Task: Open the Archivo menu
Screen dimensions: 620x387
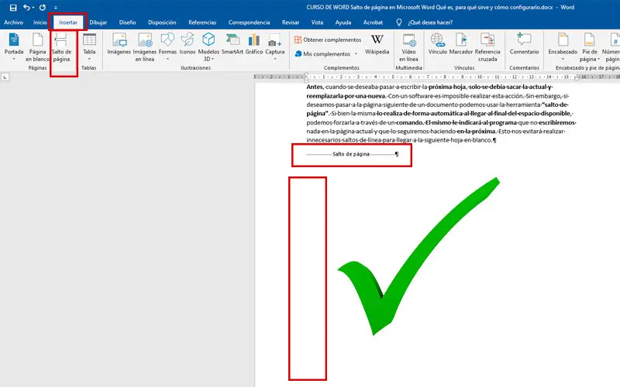Action: click(x=13, y=22)
